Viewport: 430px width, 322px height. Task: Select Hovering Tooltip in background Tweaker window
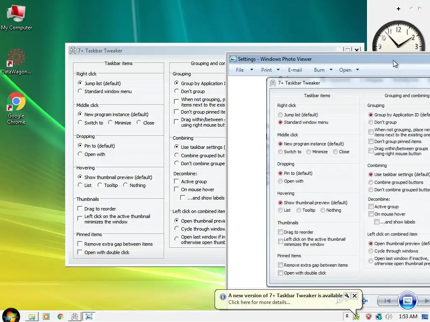click(x=107, y=185)
